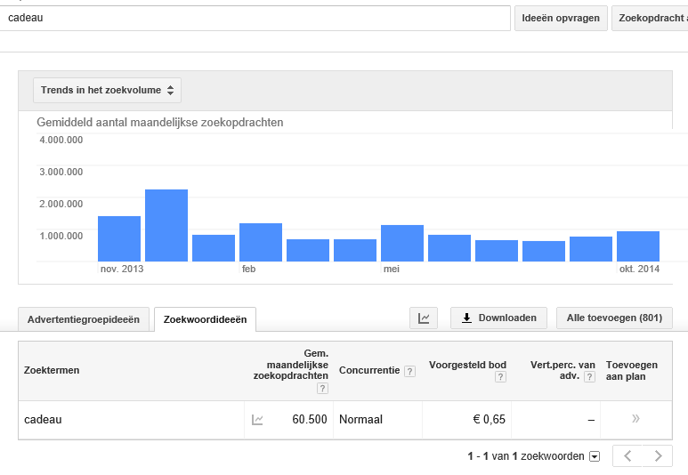Image resolution: width=688 pixels, height=475 pixels.
Task: Click help icon under Voorgesteld bod
Action: pos(500,377)
